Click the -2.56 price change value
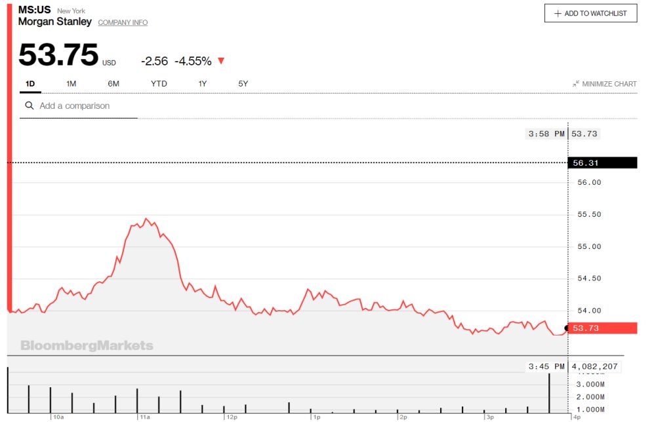The width and height of the screenshot is (656, 422). (x=154, y=62)
